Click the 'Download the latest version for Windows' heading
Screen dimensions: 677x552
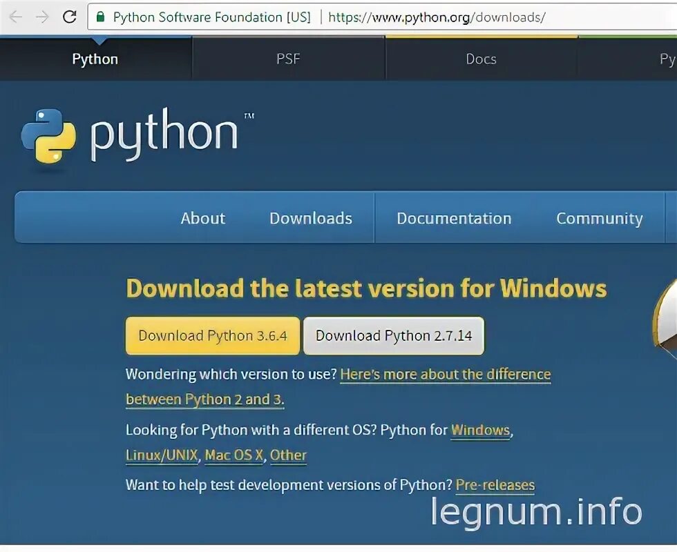tap(366, 288)
